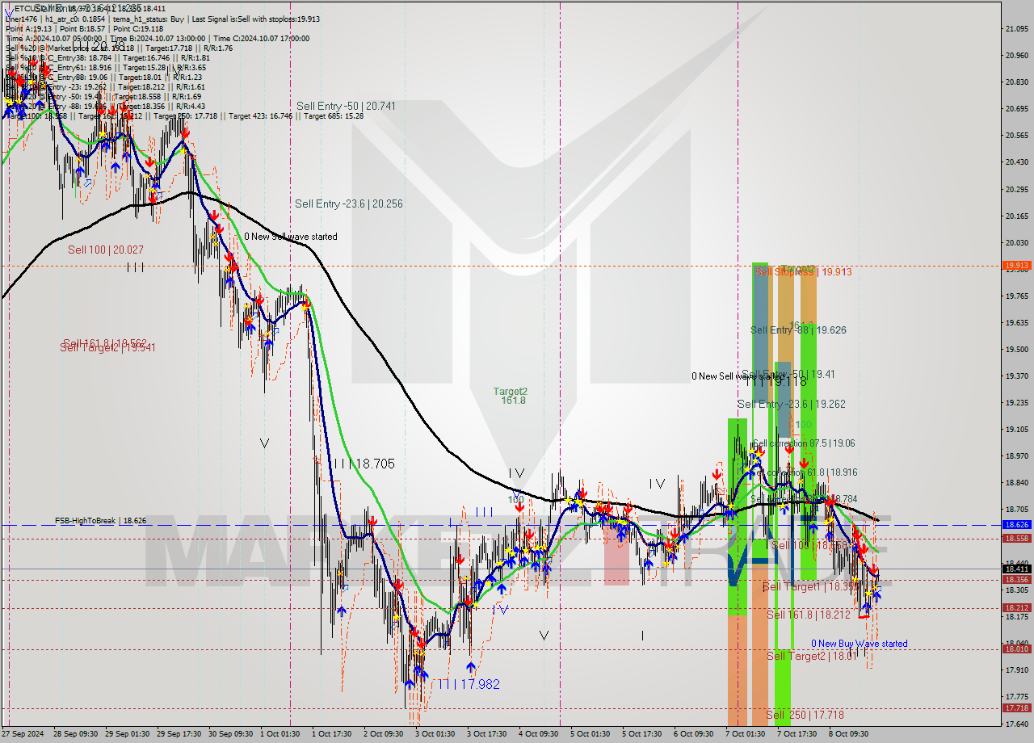The height and width of the screenshot is (743, 1034).
Task: Click the '27 Sep 2024' date on time axis
Action: tap(22, 734)
